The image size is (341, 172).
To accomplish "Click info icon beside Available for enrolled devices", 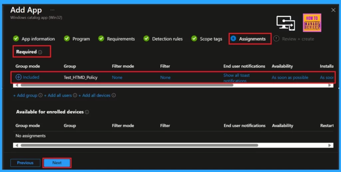I will point(87,112).
